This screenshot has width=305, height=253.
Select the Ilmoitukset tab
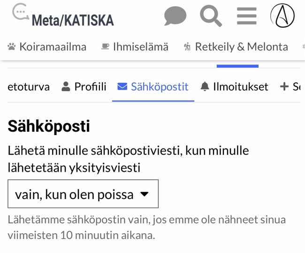coord(240,87)
